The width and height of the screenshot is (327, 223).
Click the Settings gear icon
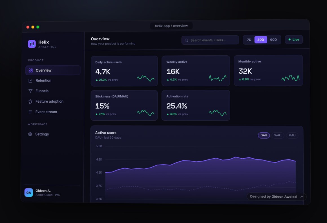(30, 134)
